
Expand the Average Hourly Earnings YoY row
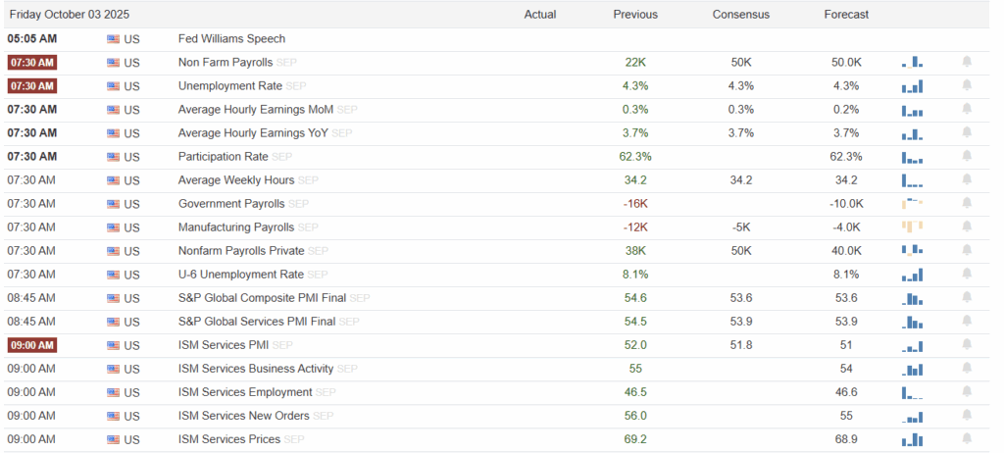pos(255,132)
